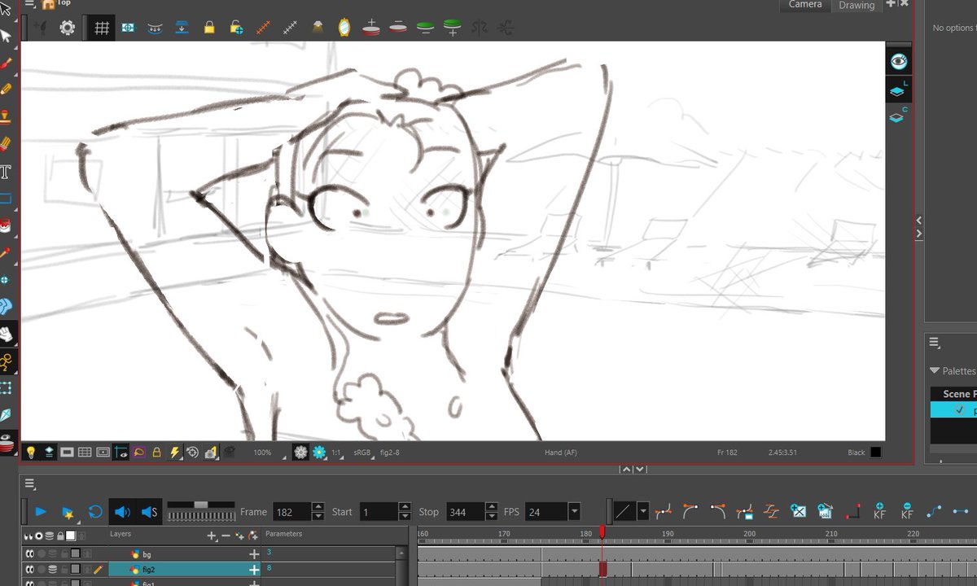The width and height of the screenshot is (977, 586).
Task: Click the Delete Keyframe KF minus icon
Action: tap(907, 511)
